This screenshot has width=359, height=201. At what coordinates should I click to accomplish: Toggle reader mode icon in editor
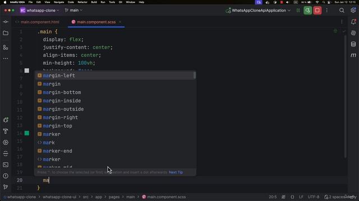tap(335, 31)
